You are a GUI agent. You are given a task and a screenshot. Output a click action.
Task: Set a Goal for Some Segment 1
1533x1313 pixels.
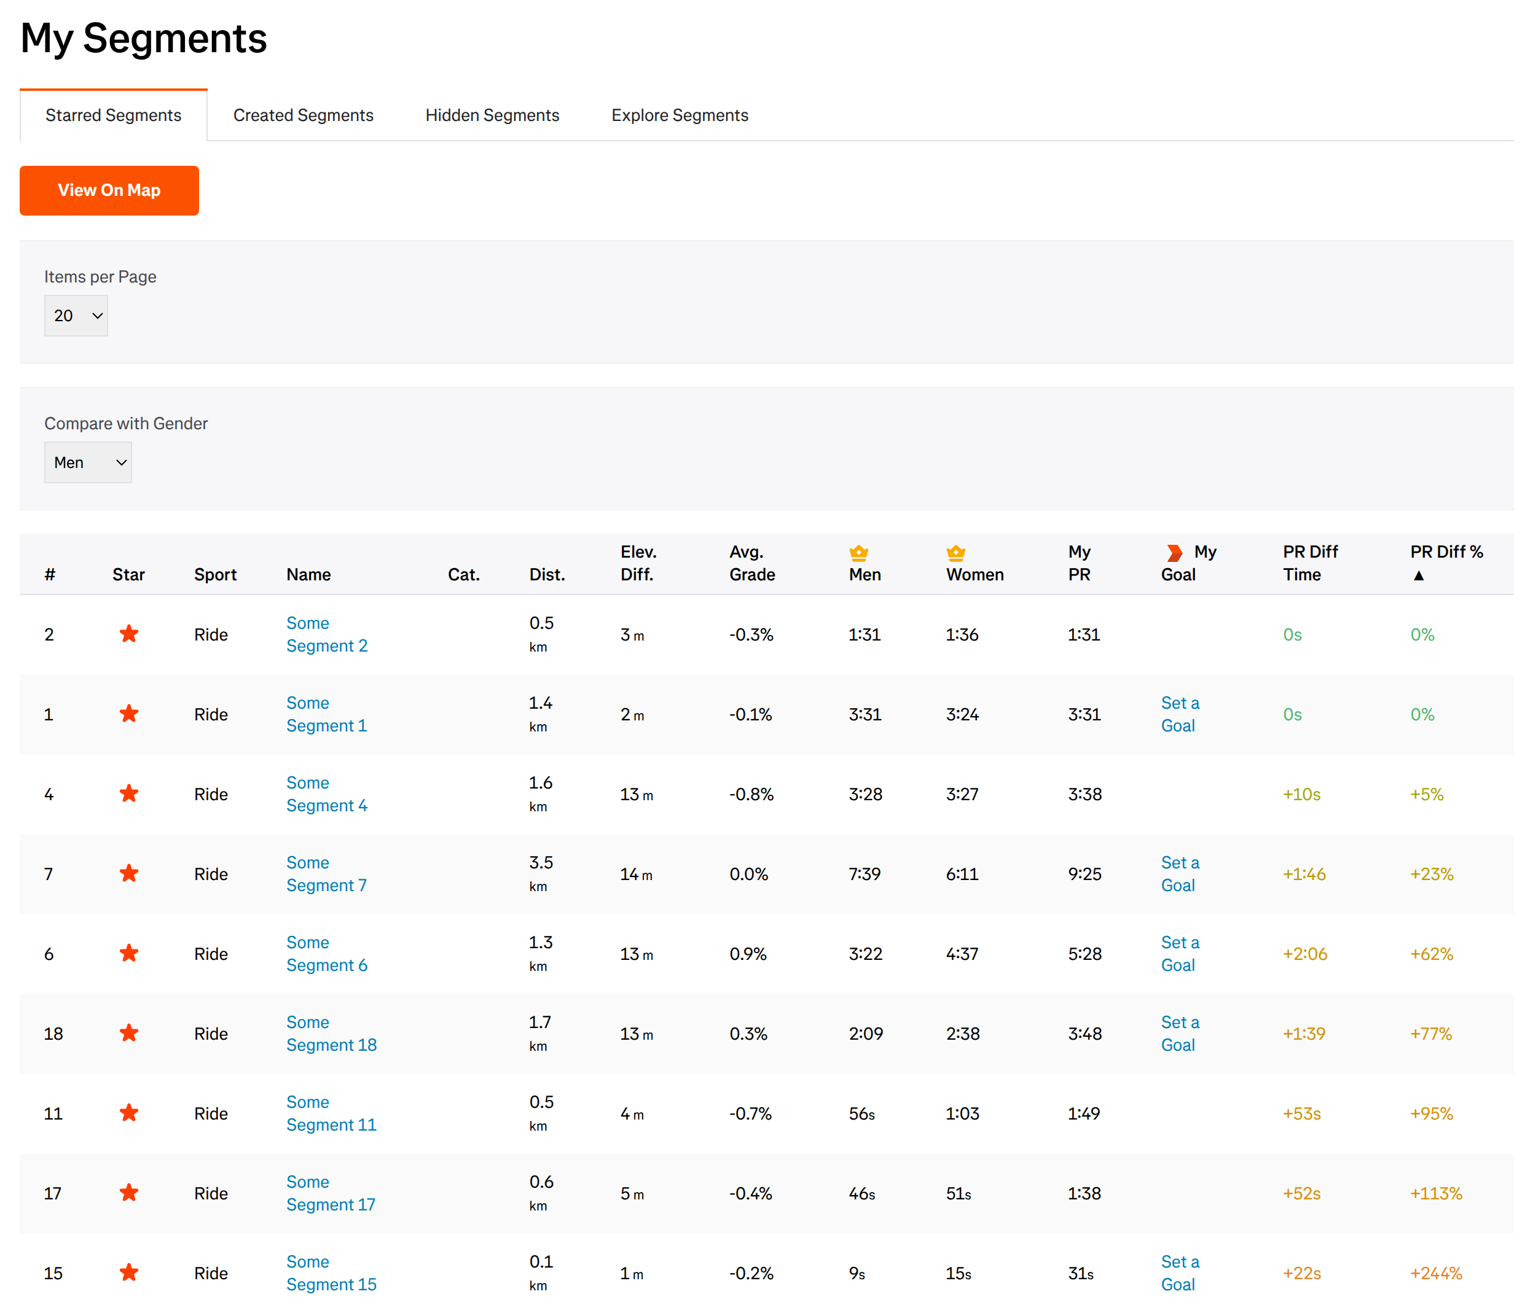click(1180, 714)
